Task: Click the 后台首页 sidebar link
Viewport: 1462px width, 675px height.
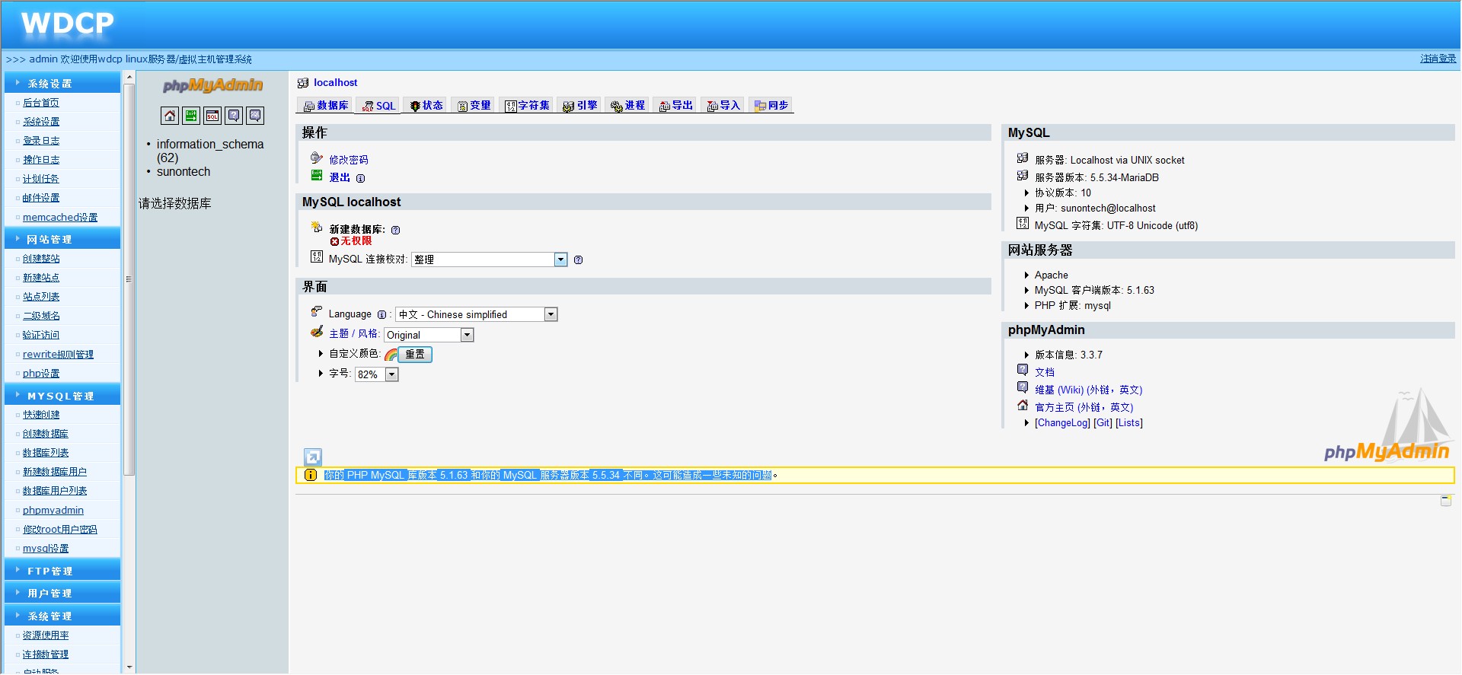Action: [41, 103]
